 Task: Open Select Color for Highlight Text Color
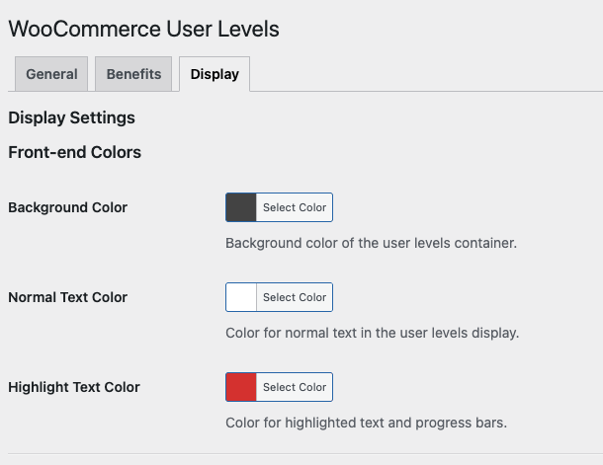[295, 387]
